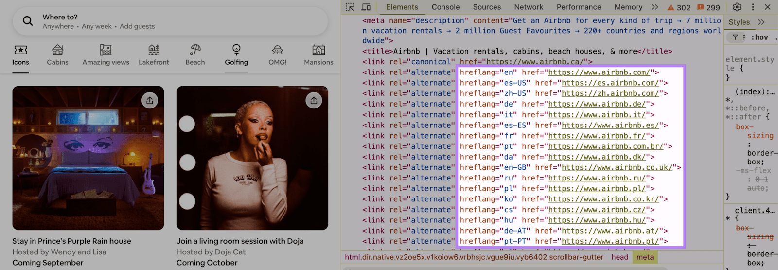
Task: Open the Styles sidebar tab
Action: pos(739,22)
